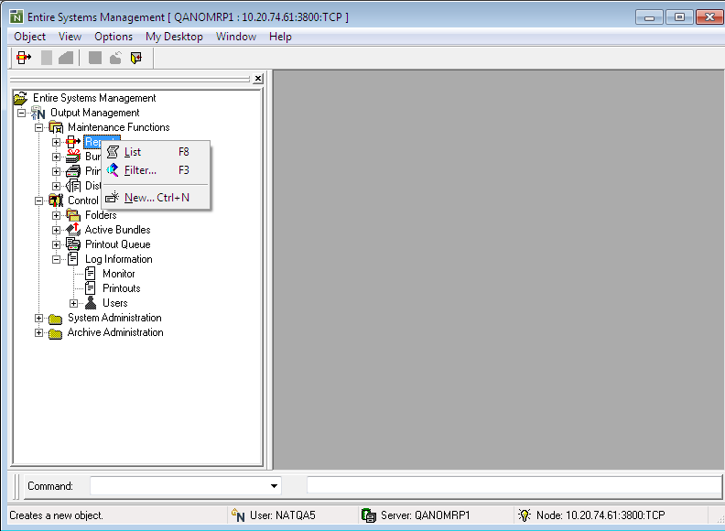Choose List from the context menu
Image resolution: width=725 pixels, height=531 pixels.
pos(156,152)
